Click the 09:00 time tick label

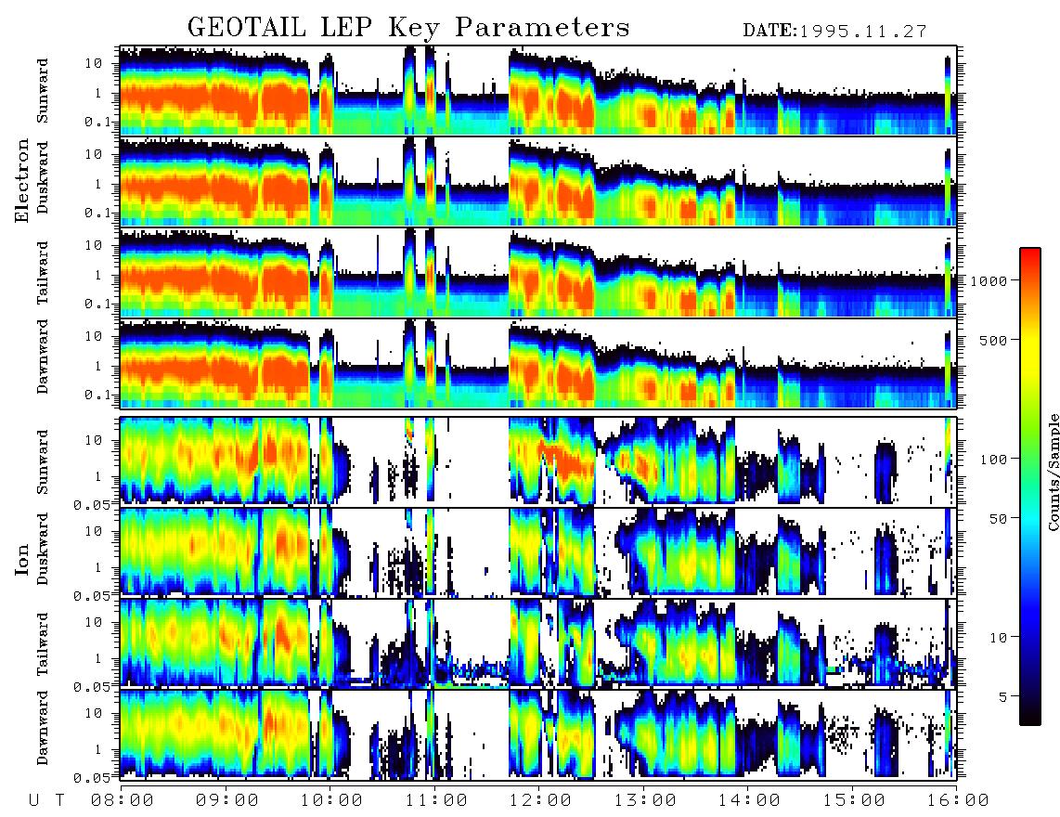coord(227,801)
